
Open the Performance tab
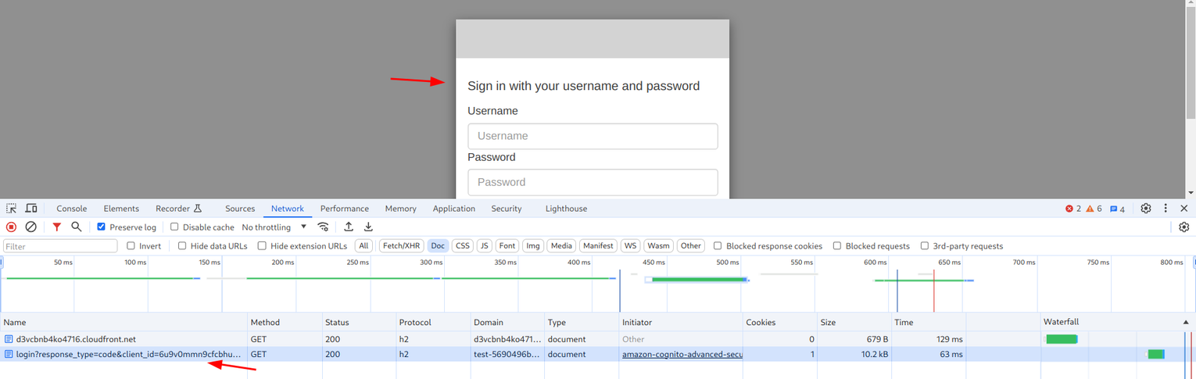pos(345,209)
